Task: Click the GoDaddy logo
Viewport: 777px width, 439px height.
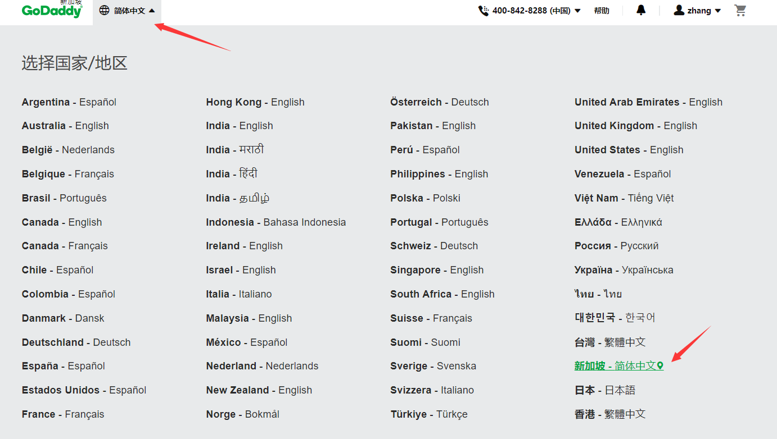Action: (52, 10)
